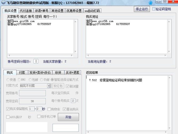Select the 购买 sub-tab

(10, 72)
